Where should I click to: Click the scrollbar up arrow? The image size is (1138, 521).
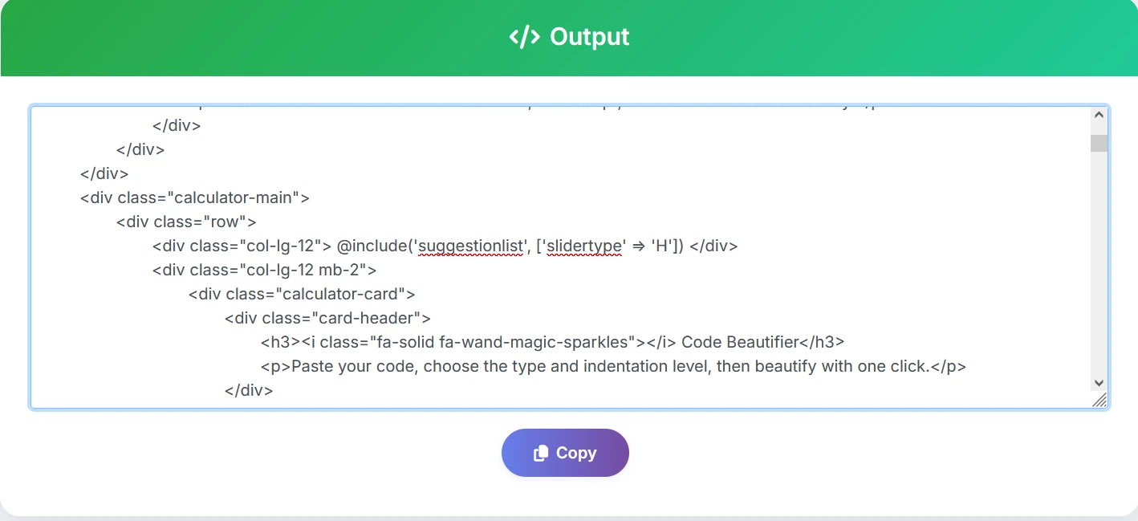tap(1099, 113)
